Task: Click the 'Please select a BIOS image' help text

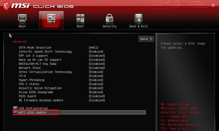Action: pos(183,46)
